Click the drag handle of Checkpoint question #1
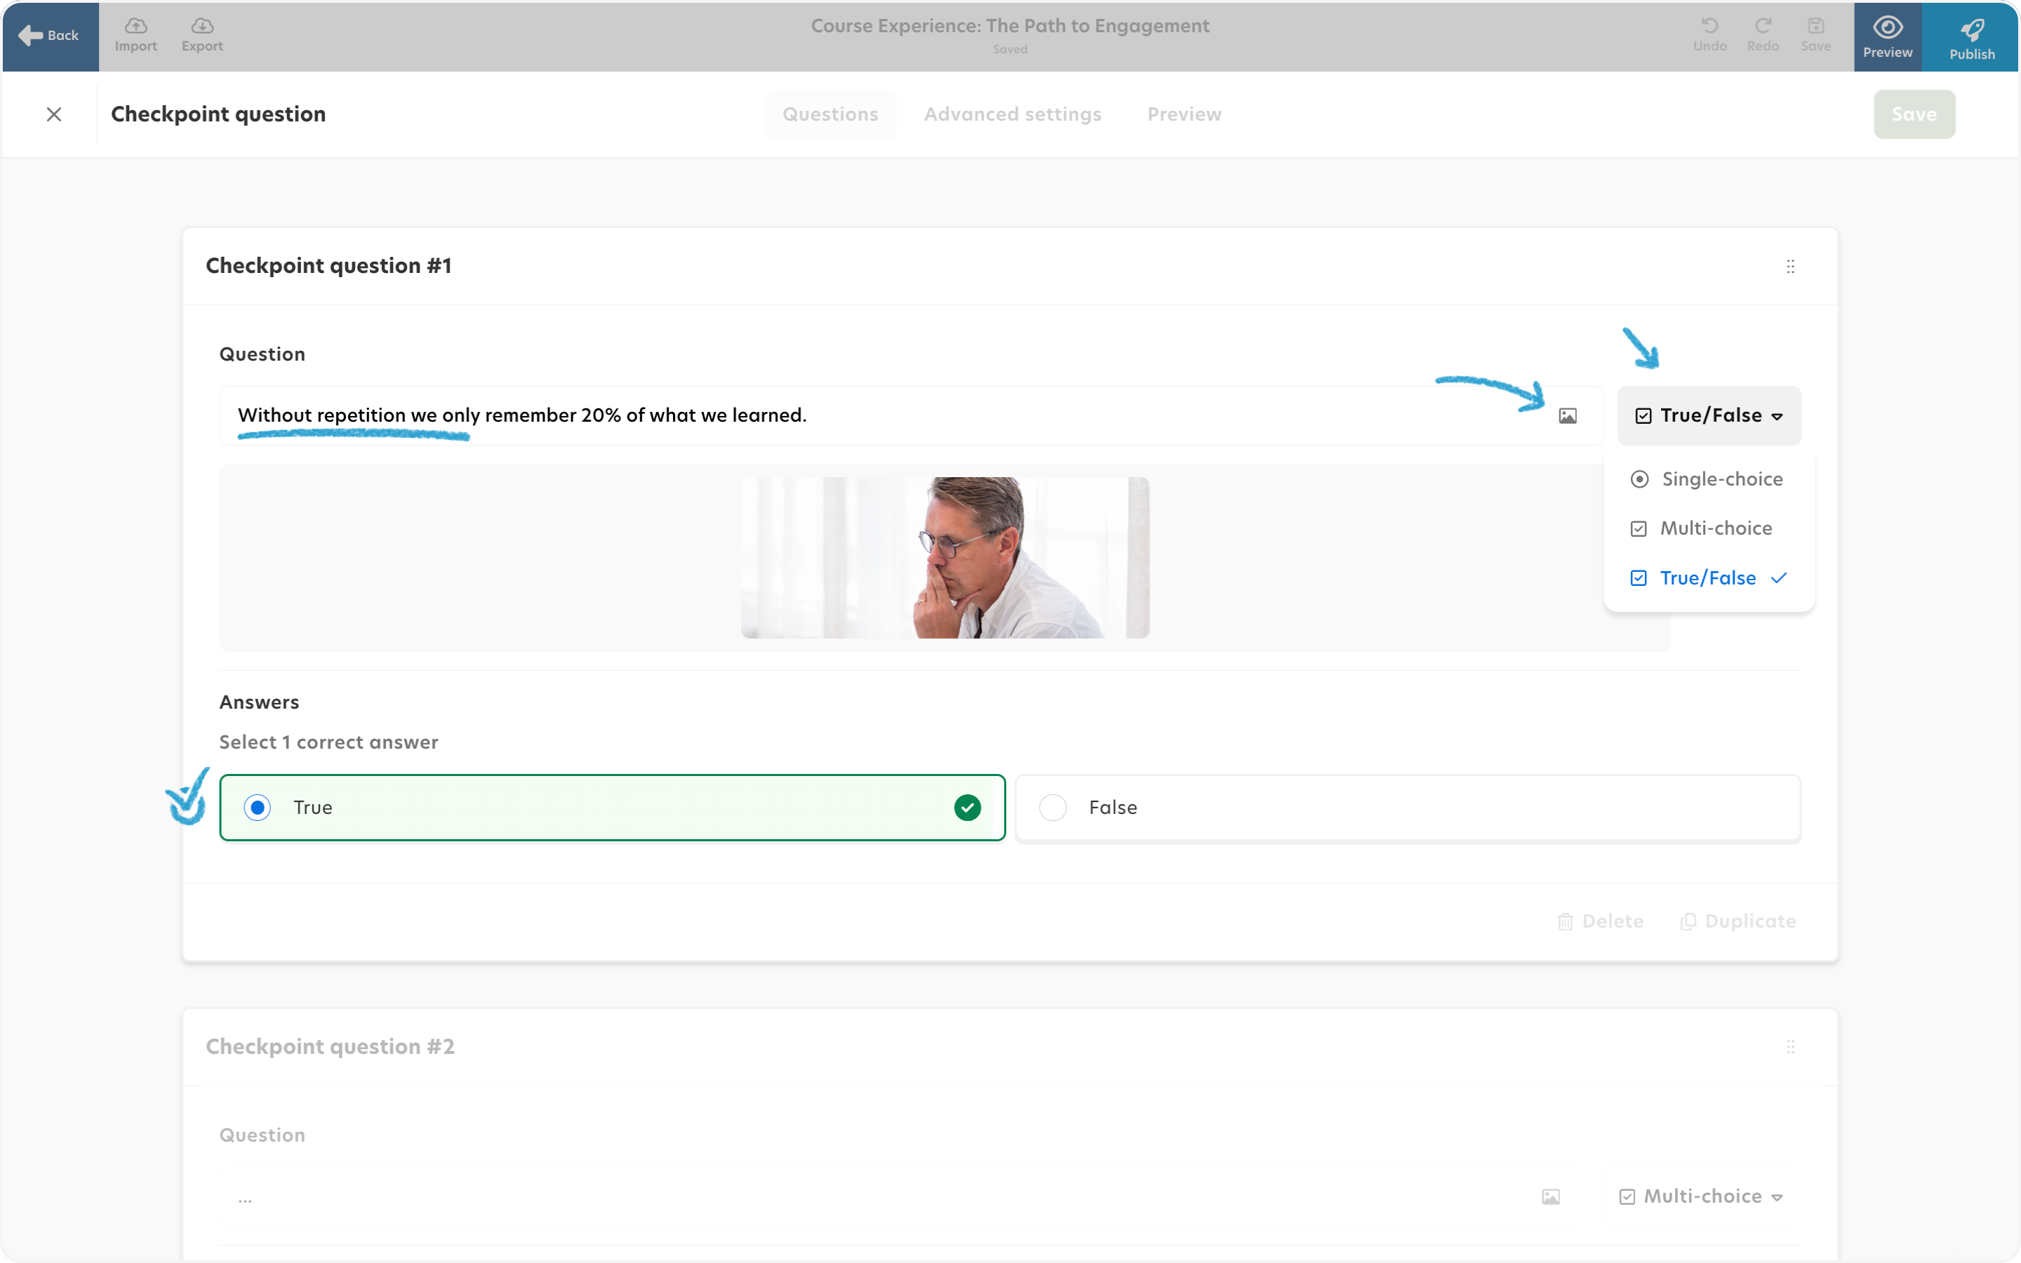 point(1789,267)
